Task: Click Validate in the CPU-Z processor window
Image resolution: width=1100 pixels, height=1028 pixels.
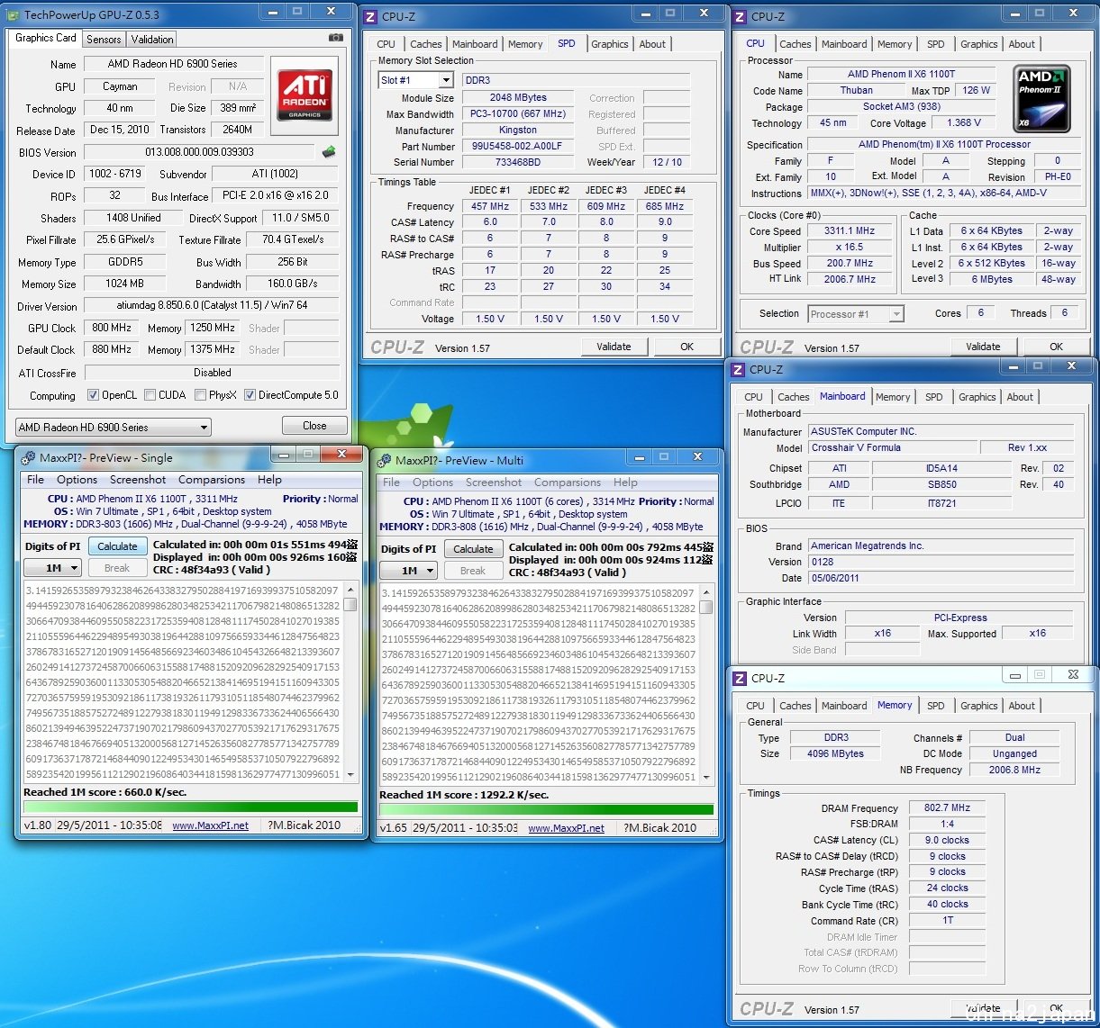Action: click(x=983, y=347)
